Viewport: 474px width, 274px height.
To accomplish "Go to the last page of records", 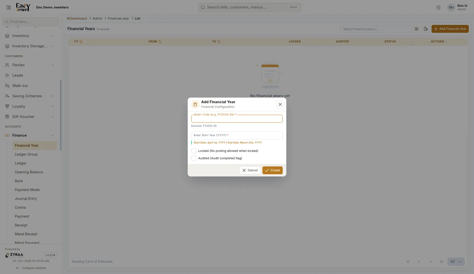I will (x=441, y=262).
